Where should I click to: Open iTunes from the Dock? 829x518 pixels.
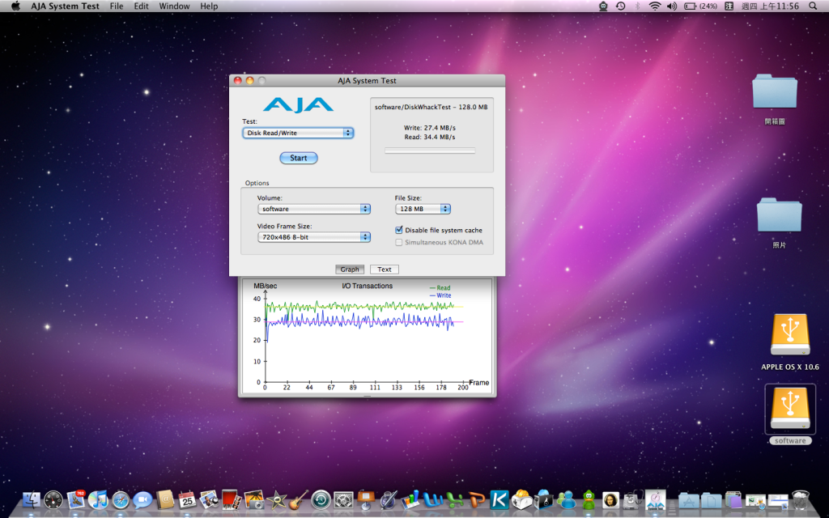[98, 499]
